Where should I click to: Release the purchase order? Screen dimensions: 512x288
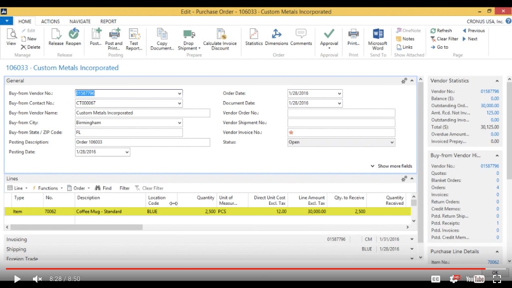(56, 37)
